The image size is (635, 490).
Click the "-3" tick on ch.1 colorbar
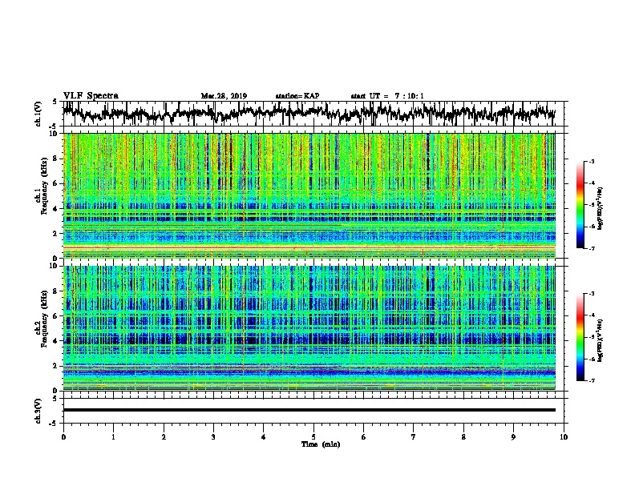coord(591,161)
